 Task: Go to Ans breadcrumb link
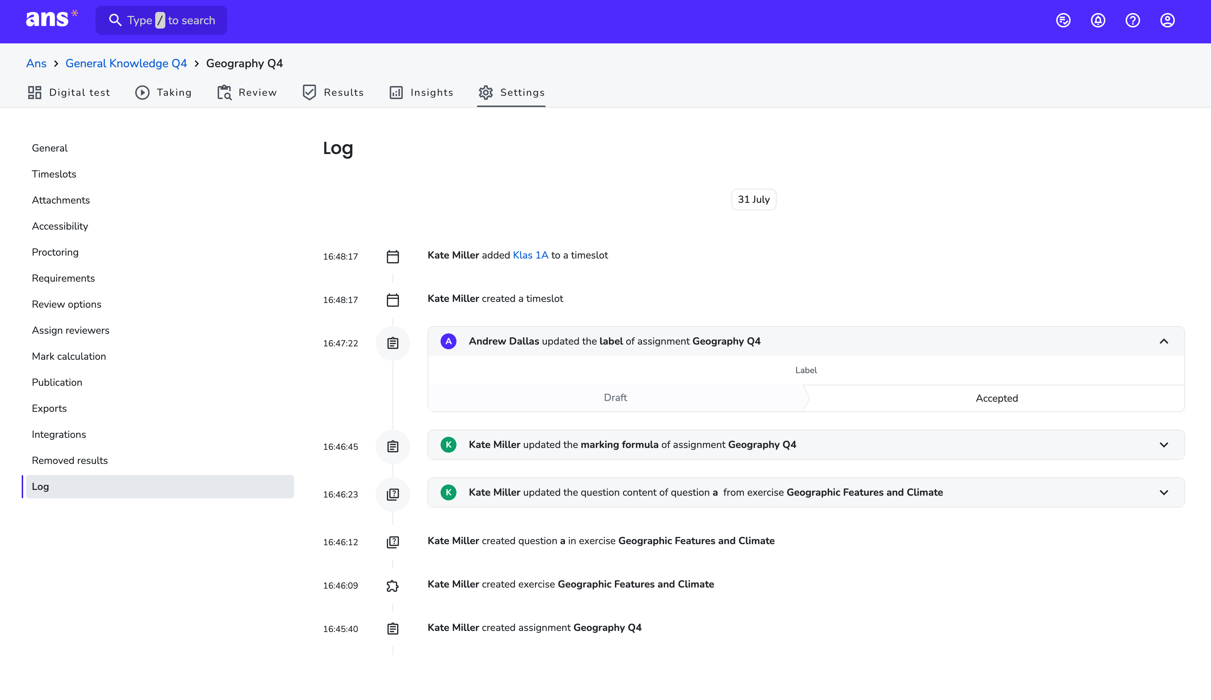tap(36, 63)
